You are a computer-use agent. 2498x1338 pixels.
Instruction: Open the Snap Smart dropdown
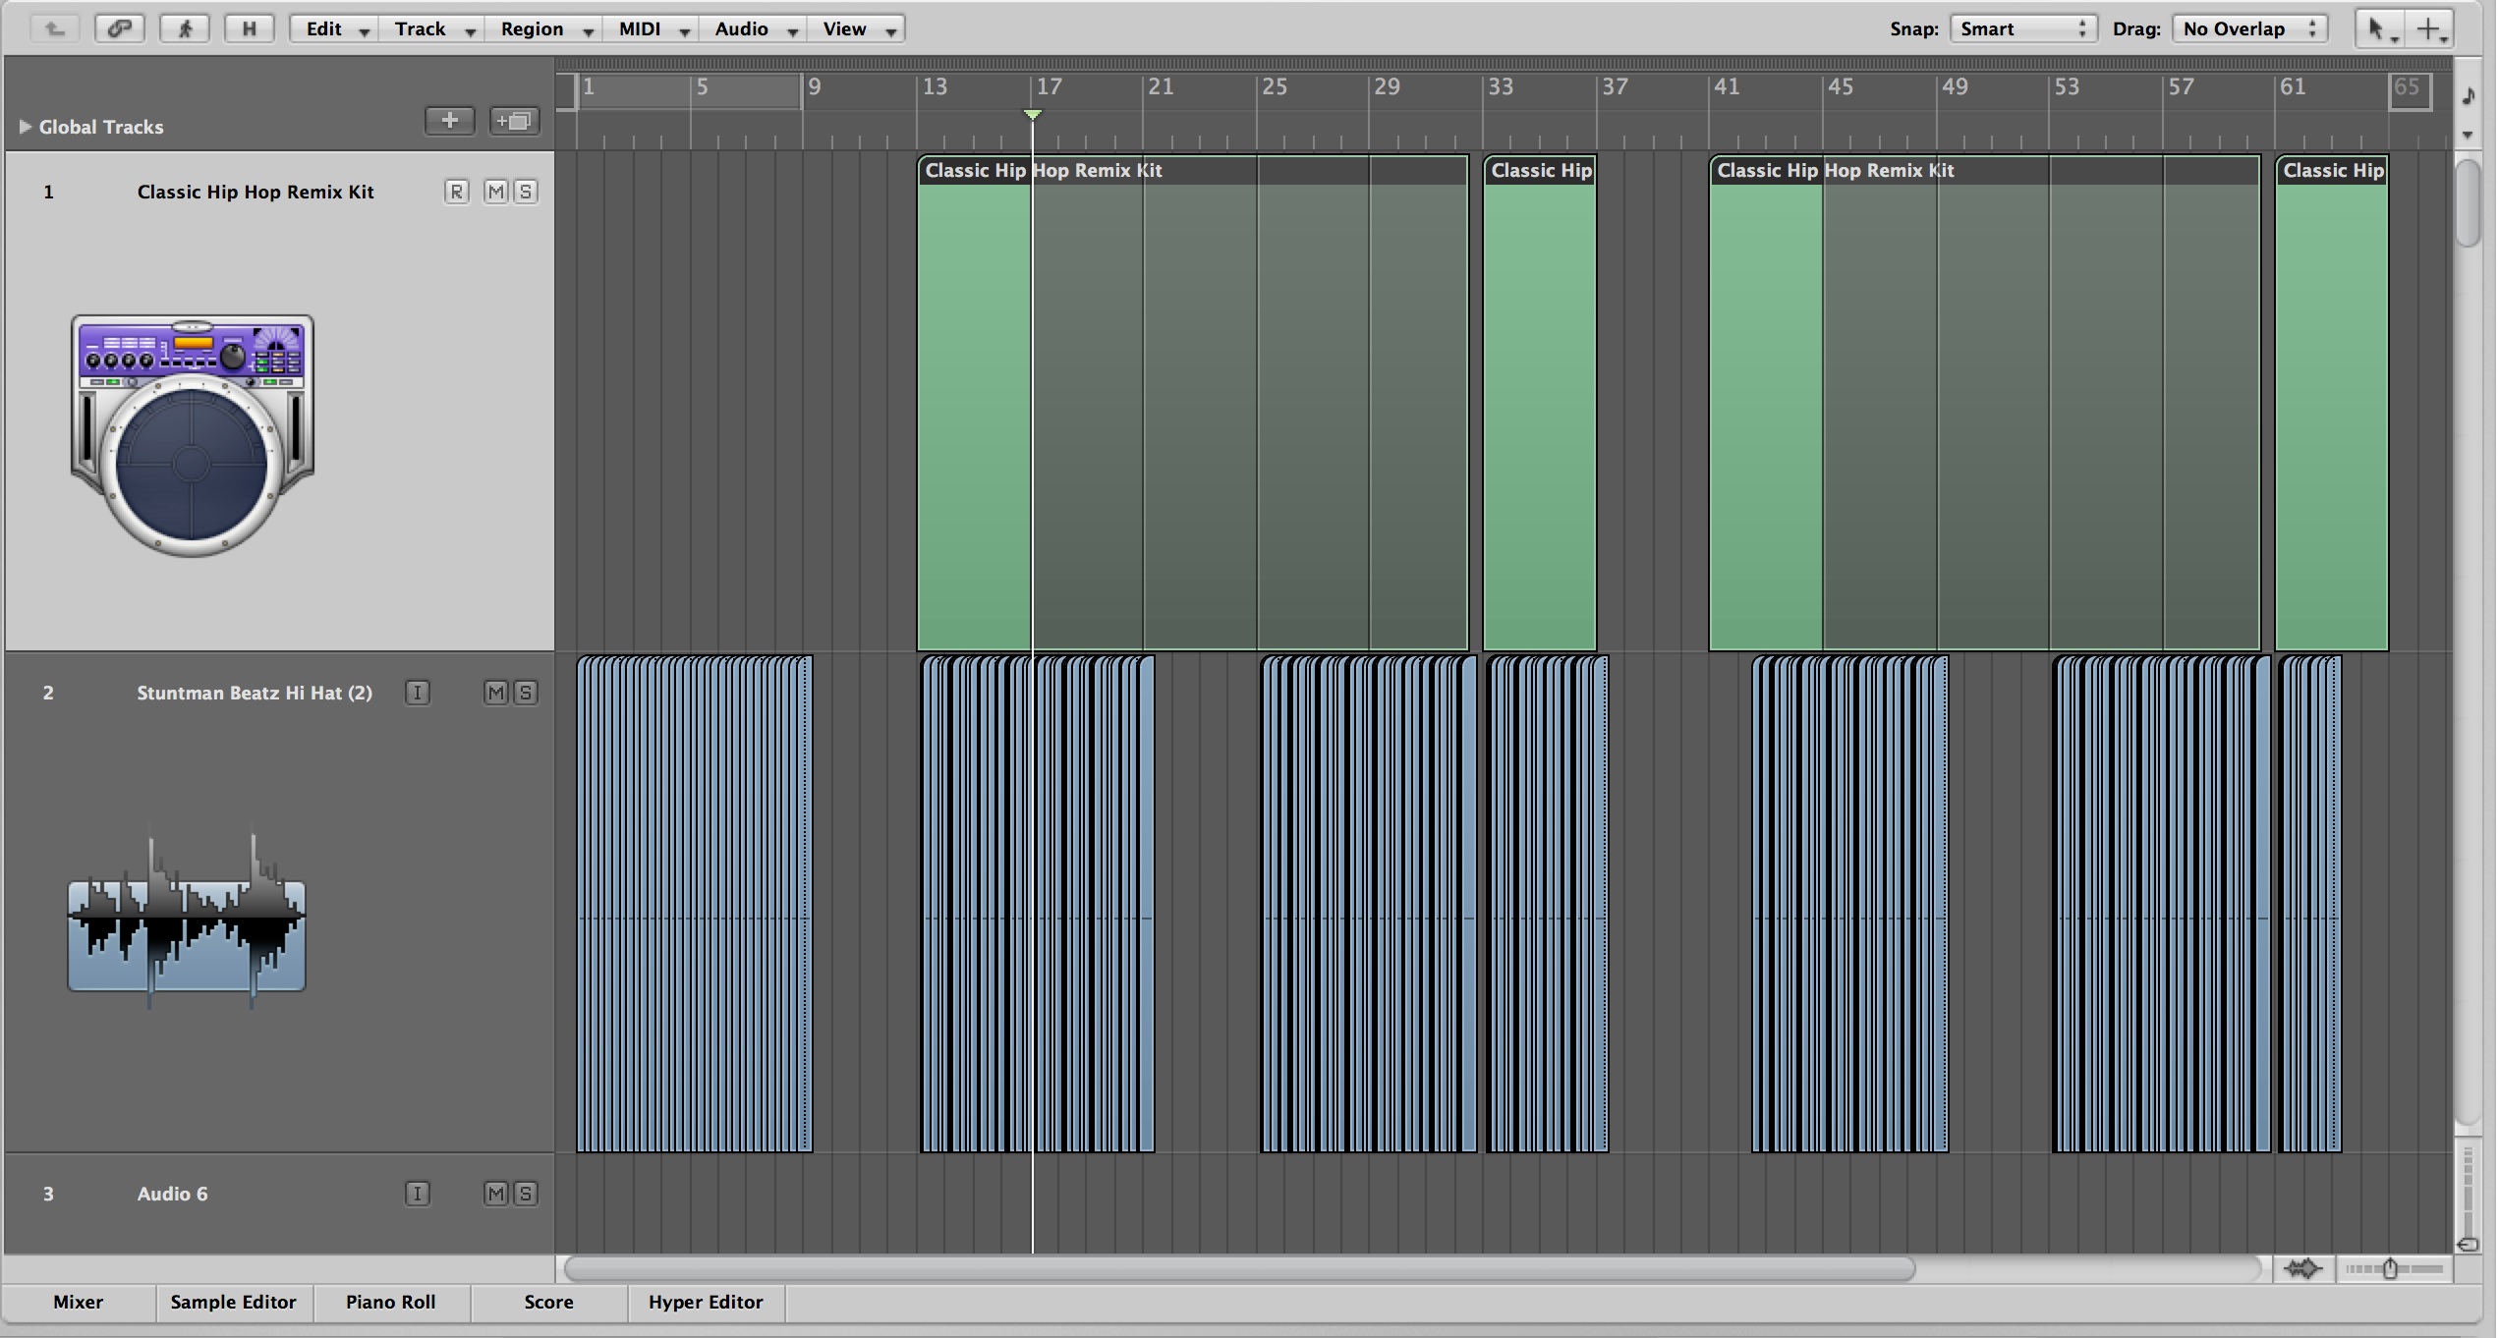pos(2022,28)
